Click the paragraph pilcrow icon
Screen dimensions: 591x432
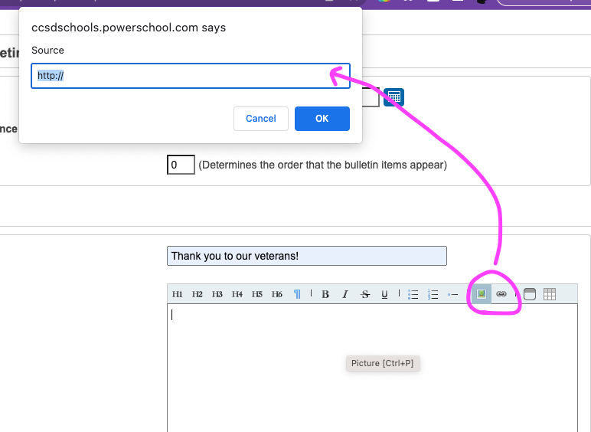(297, 294)
